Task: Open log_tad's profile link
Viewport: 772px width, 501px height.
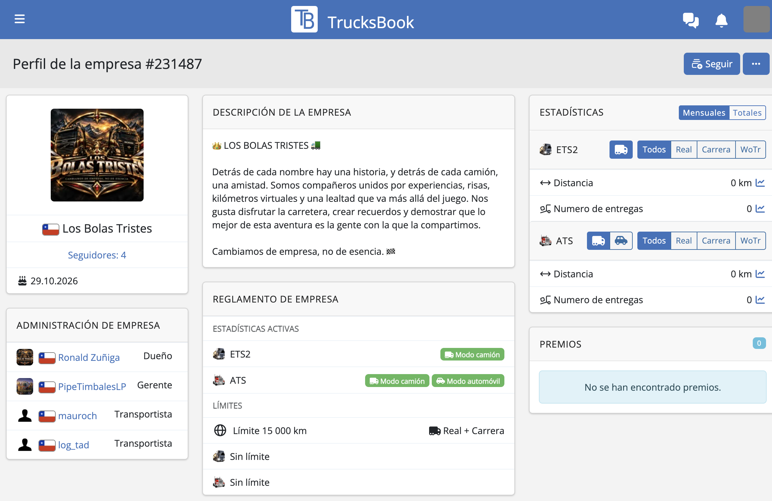Action: [x=74, y=445]
